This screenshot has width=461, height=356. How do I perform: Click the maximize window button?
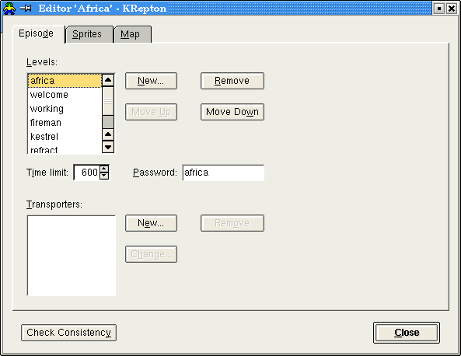[439, 9]
